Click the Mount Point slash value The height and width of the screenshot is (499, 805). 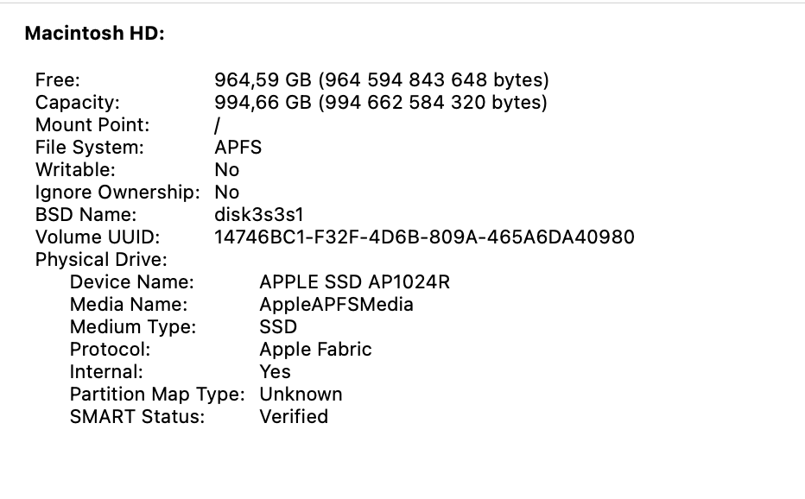point(217,125)
